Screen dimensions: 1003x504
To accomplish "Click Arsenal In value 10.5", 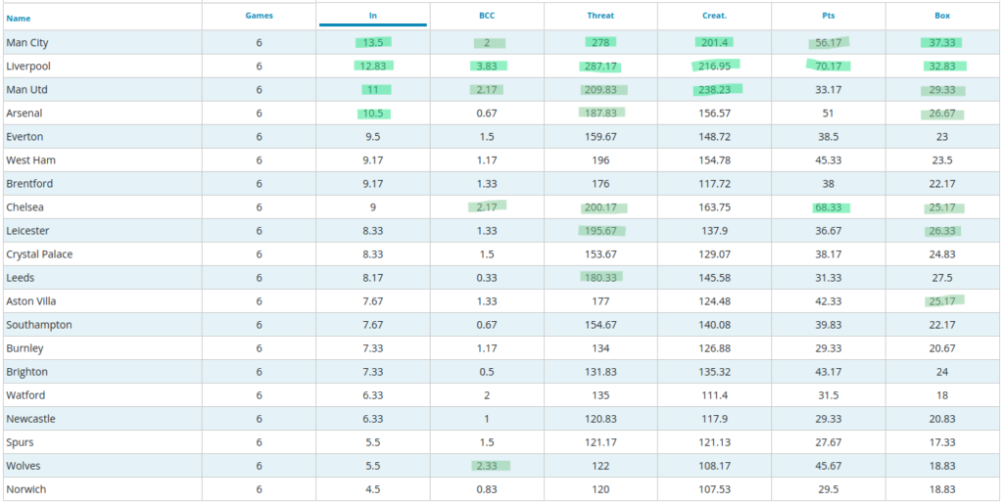I will (373, 114).
